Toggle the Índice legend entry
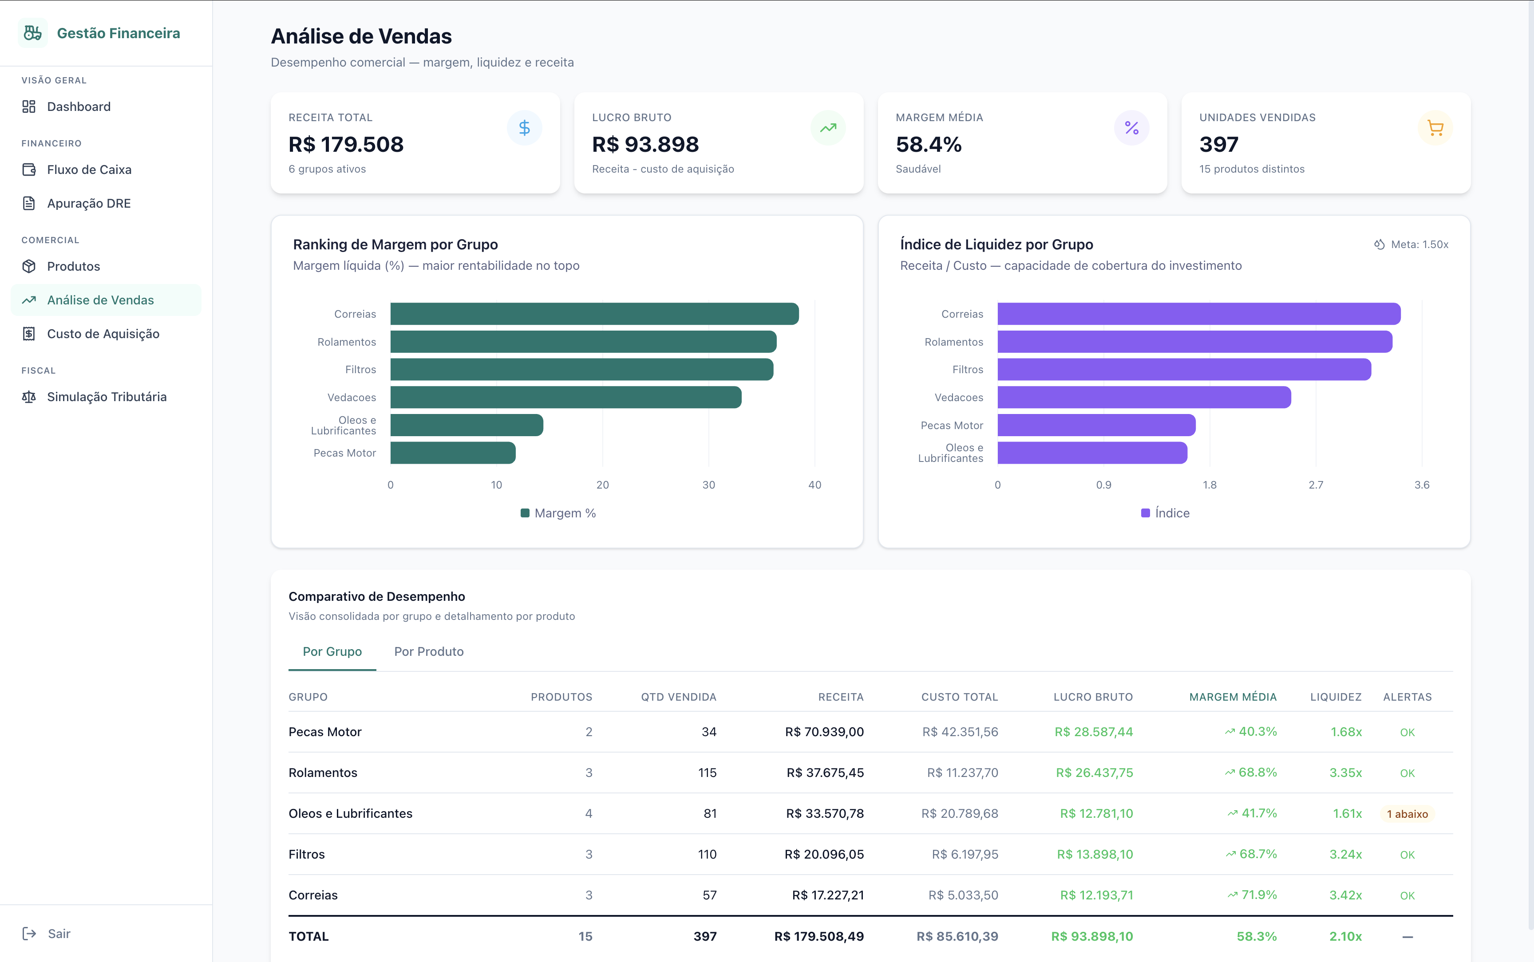Viewport: 1534px width, 962px height. click(1165, 513)
